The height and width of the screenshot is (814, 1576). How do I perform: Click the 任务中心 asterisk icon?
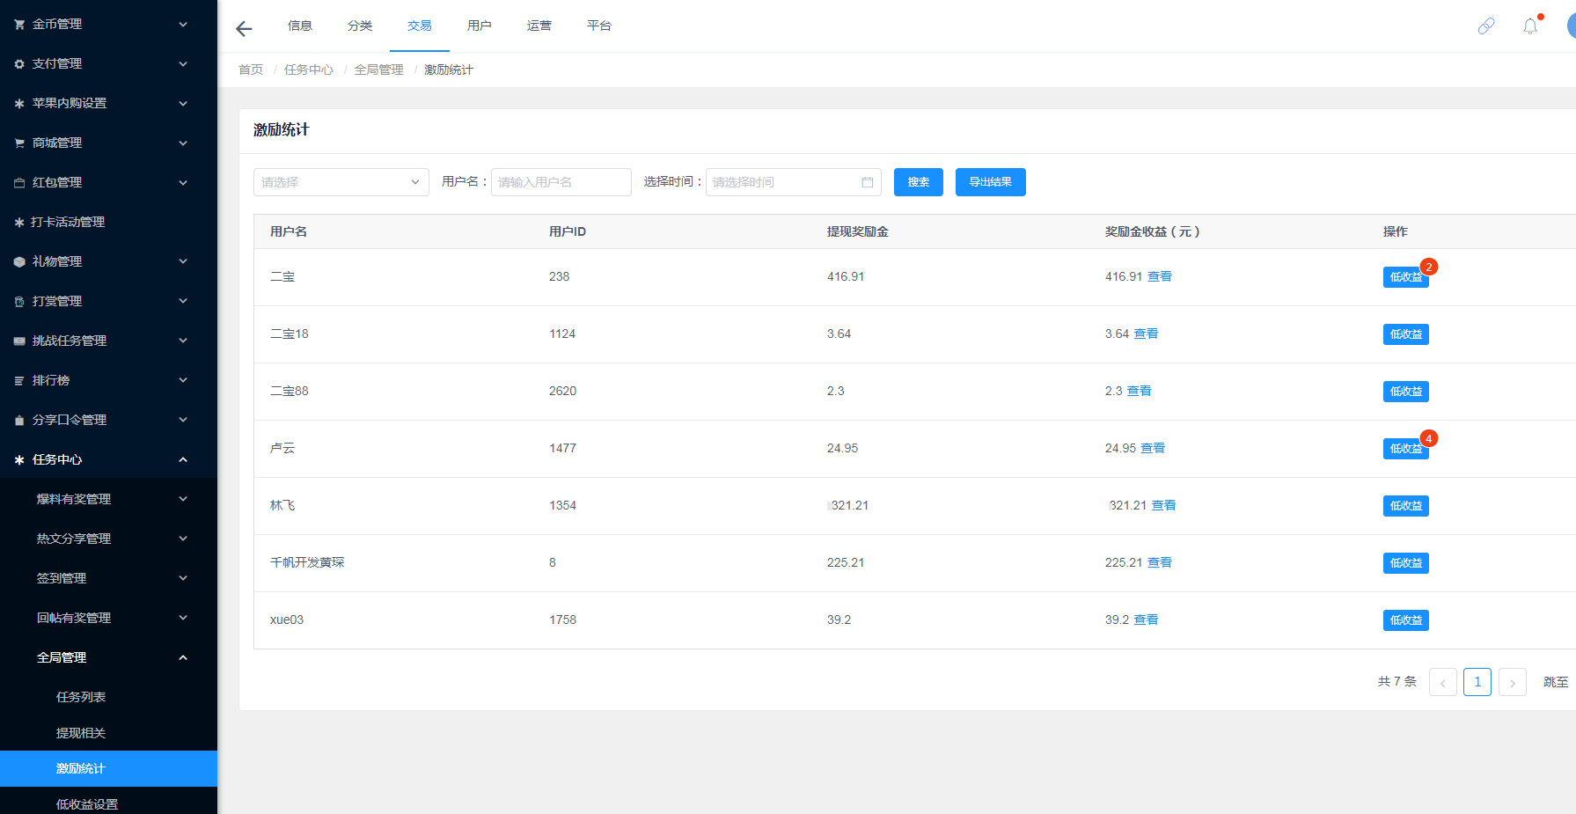(19, 460)
